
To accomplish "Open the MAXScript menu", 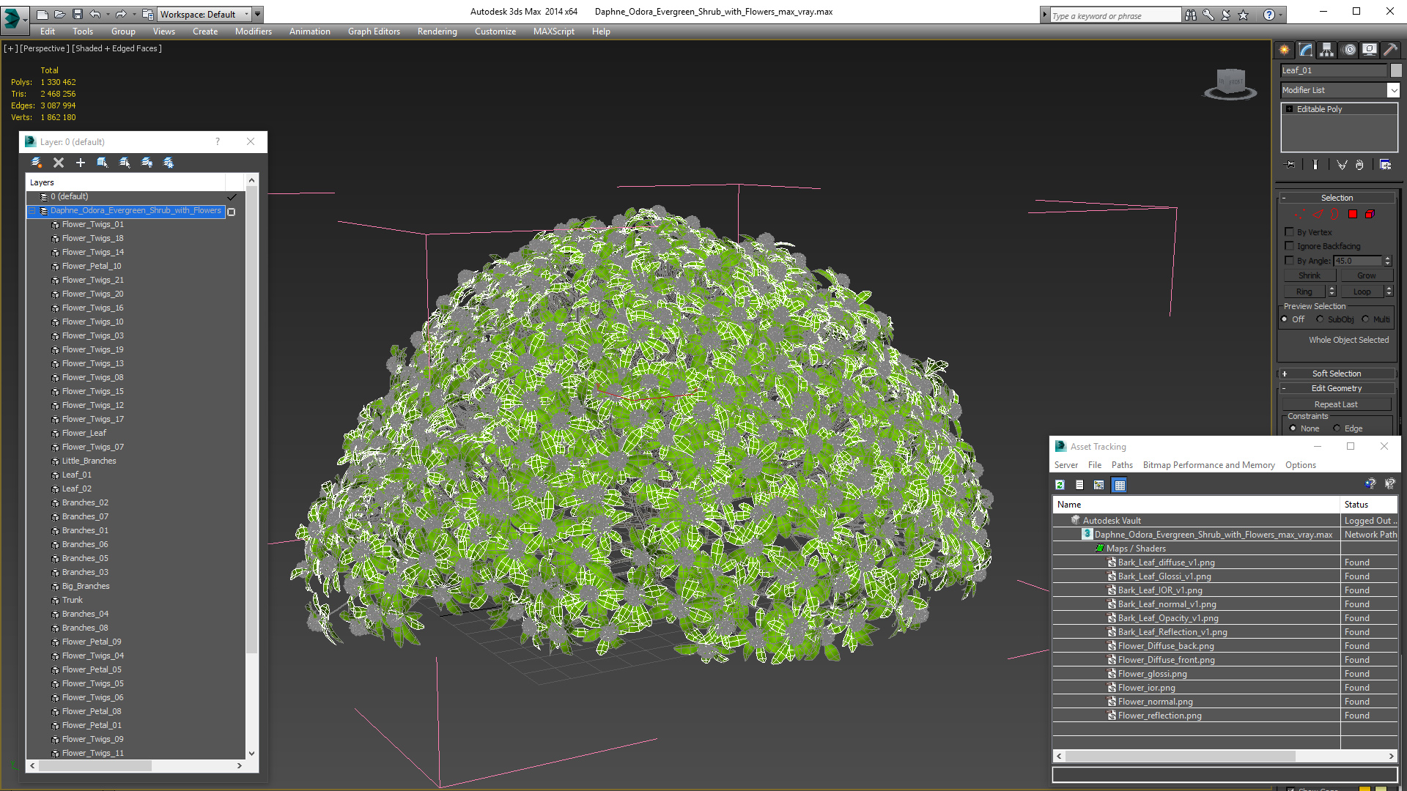I will (554, 31).
